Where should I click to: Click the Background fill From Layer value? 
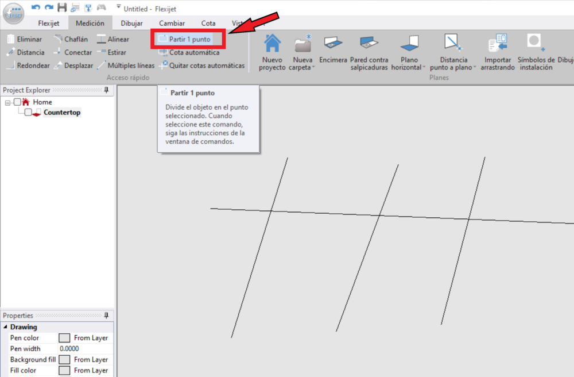pyautogui.click(x=91, y=360)
